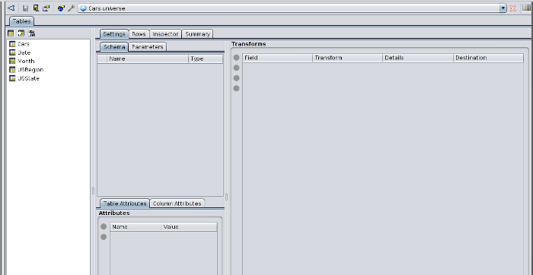
Task: Click the globe universe icon in toolbar
Action: [x=61, y=8]
